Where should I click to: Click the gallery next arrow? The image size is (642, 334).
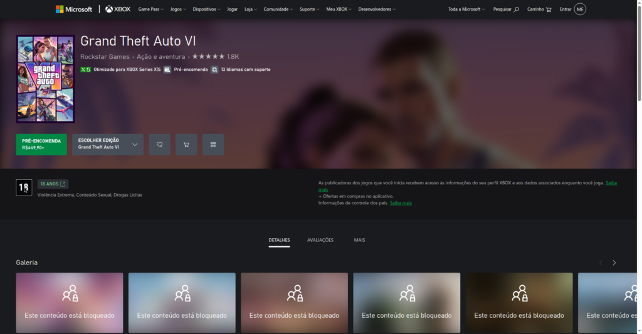click(x=614, y=263)
